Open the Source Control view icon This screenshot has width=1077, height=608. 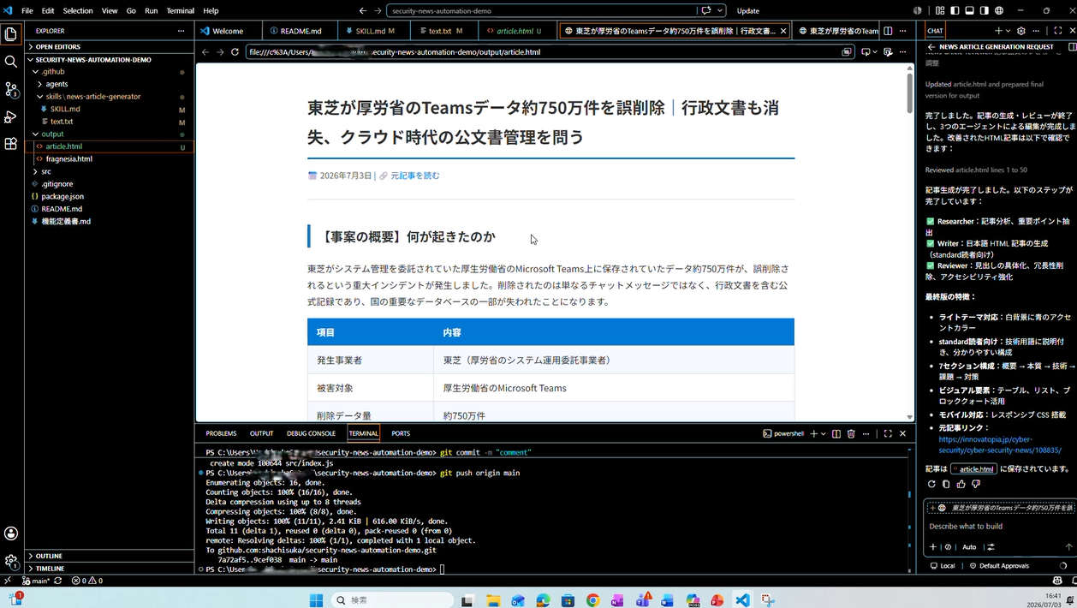pyautogui.click(x=11, y=89)
